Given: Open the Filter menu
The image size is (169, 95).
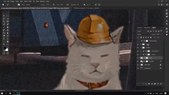Looking at the screenshot, I should [30, 1].
